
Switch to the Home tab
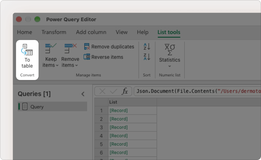coord(24,32)
